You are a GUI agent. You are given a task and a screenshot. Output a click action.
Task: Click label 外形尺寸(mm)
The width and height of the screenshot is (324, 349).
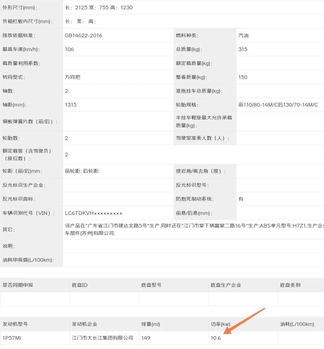tap(19, 8)
